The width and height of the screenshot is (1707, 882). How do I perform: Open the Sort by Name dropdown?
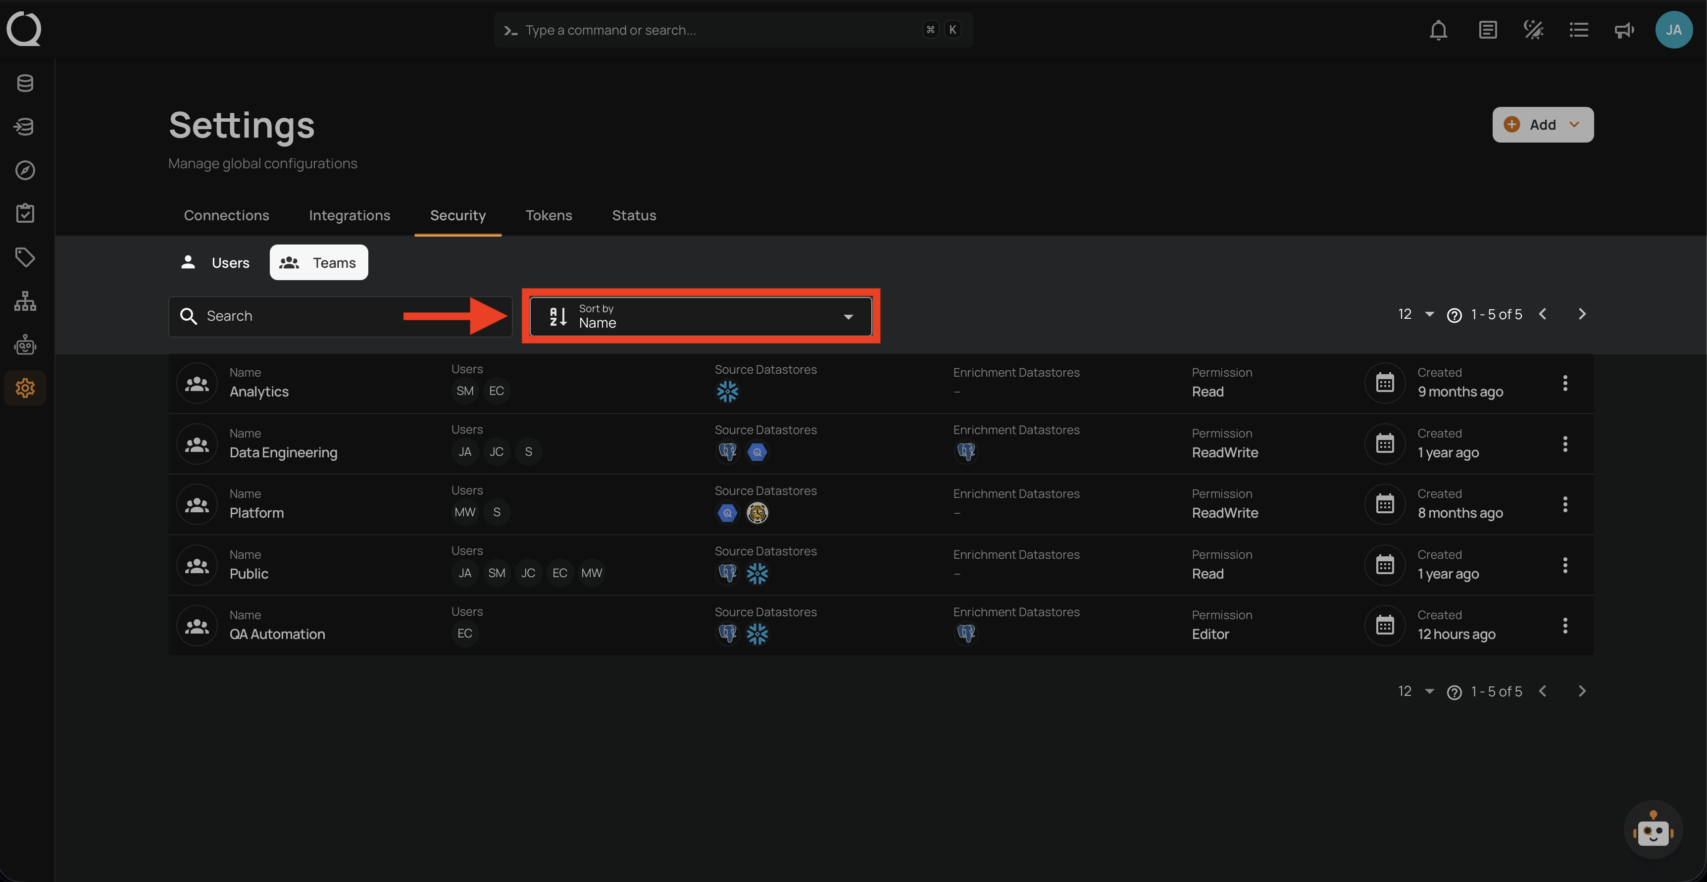click(701, 316)
